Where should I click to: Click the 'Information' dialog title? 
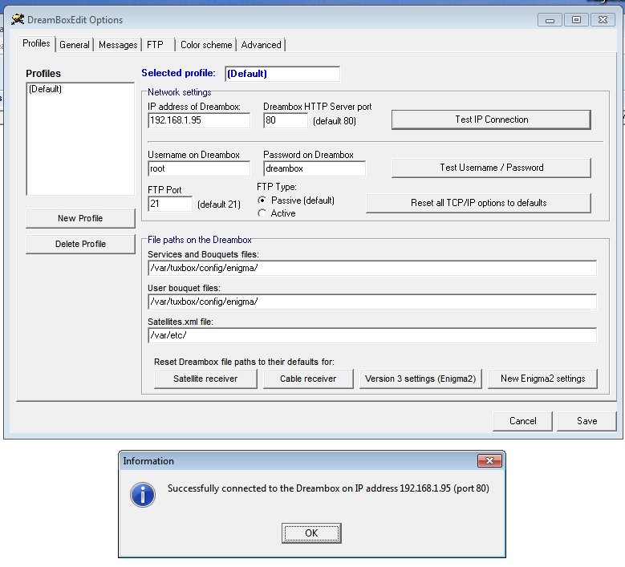[x=148, y=461]
